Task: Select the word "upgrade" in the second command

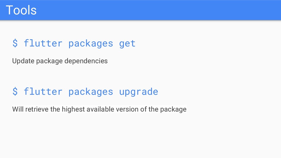Action: [x=139, y=92]
